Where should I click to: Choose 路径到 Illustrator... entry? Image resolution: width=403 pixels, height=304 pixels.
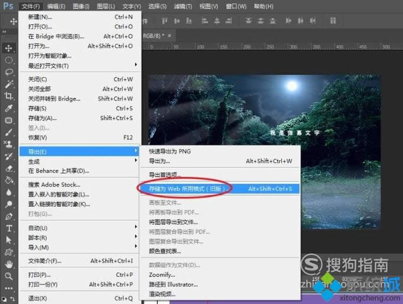pyautogui.click(x=220, y=284)
